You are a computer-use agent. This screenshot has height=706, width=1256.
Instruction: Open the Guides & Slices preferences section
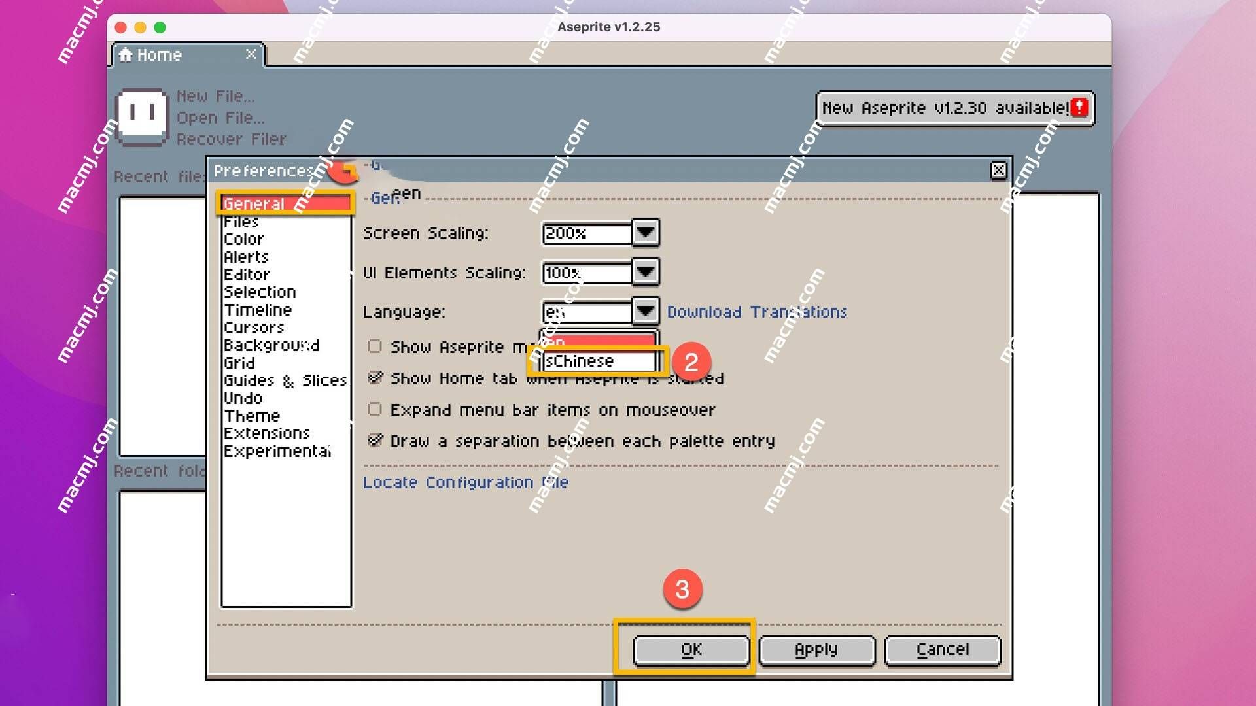click(286, 380)
